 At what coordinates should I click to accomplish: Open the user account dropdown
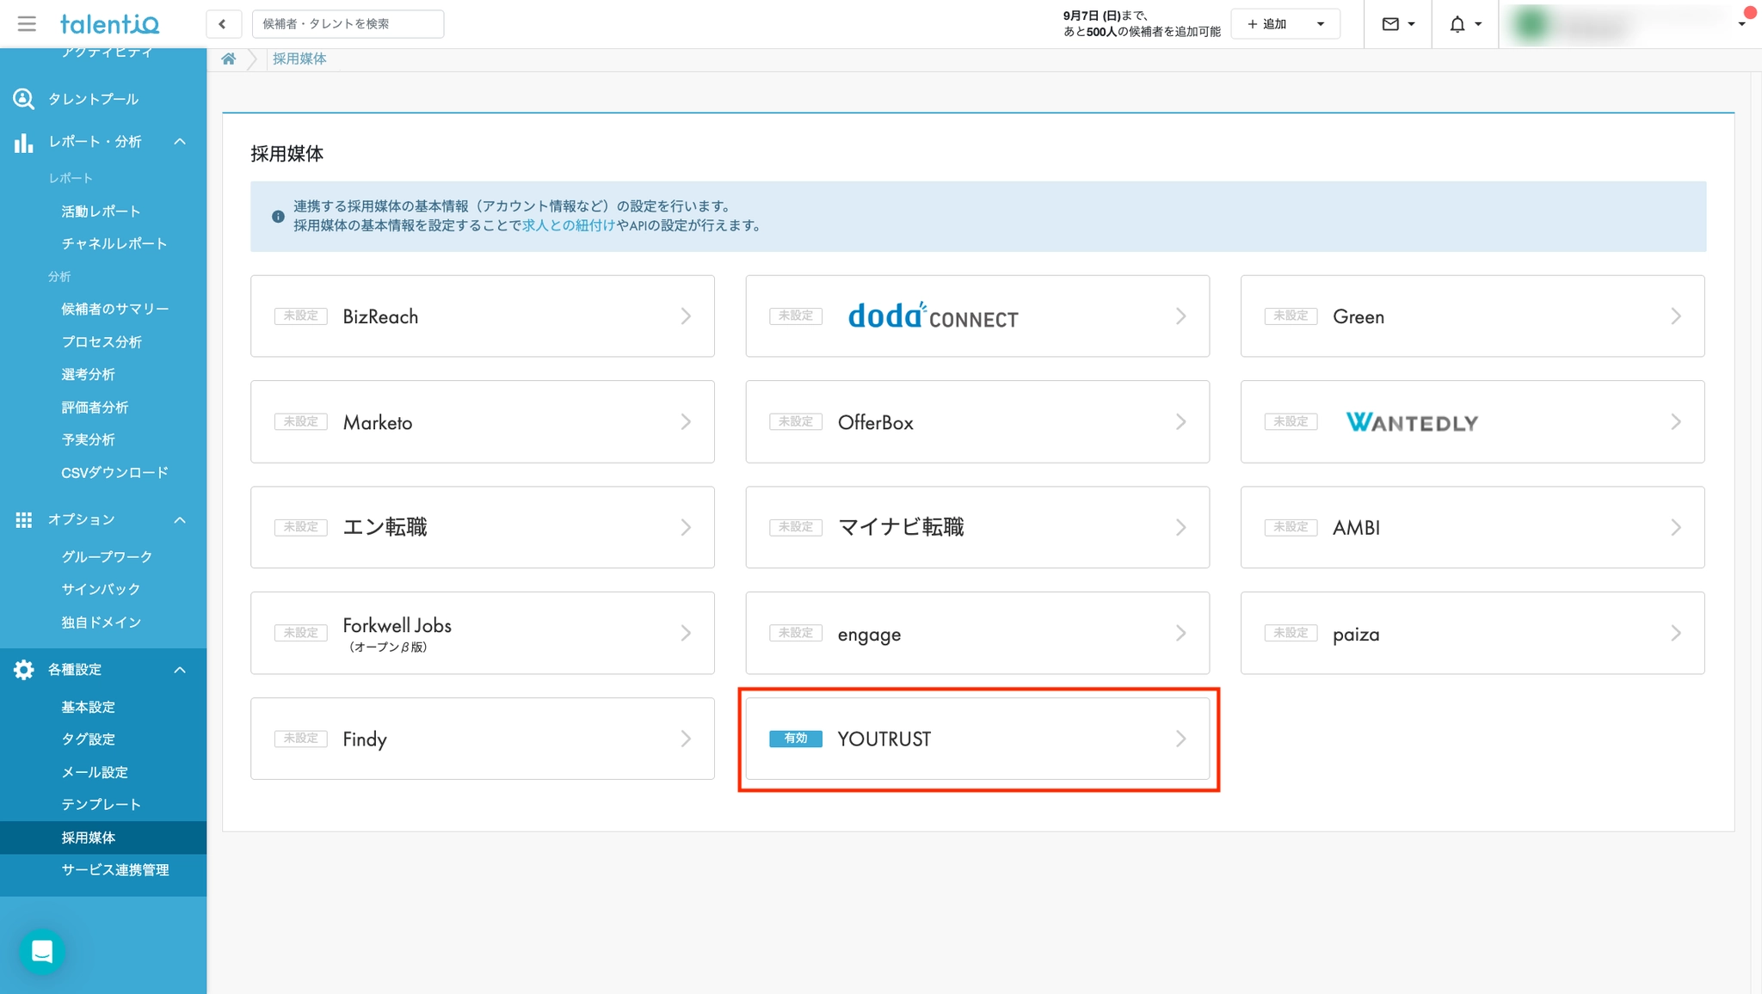[1741, 24]
